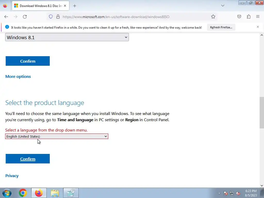The width and height of the screenshot is (264, 198).
Task: Open the clock showing 6:23 PM
Action: click(251, 193)
